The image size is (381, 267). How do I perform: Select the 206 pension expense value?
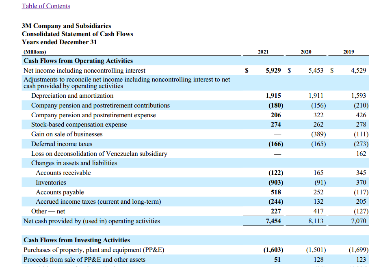coord(276,115)
